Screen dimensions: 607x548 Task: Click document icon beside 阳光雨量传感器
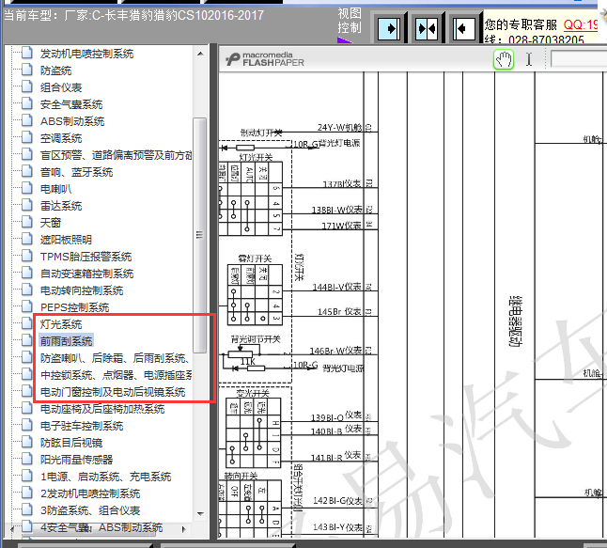tap(26, 460)
